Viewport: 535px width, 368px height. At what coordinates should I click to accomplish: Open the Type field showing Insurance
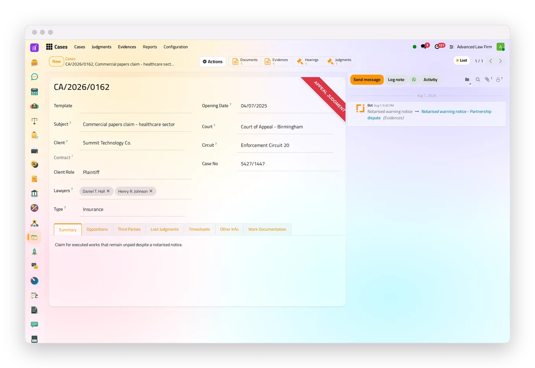point(132,209)
